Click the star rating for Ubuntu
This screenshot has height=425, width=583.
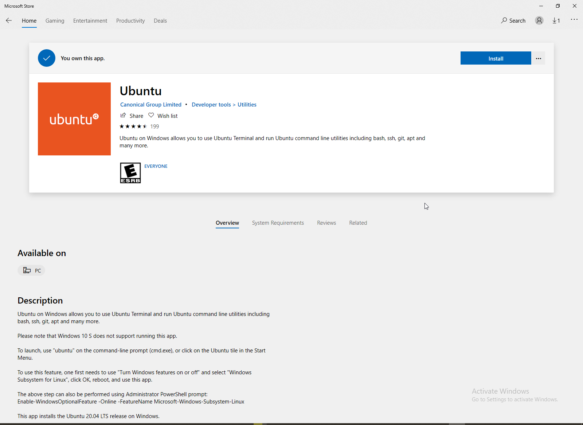coord(133,126)
